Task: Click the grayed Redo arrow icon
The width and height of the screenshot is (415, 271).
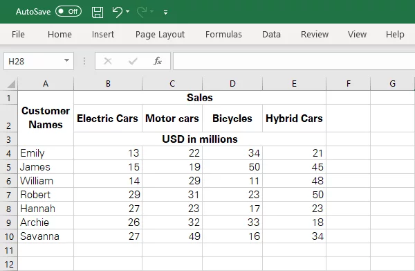Action: click(142, 12)
